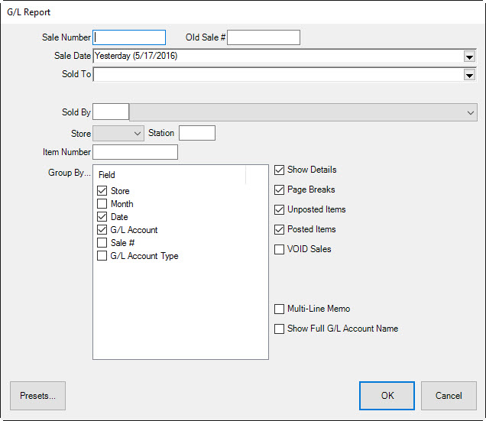Toggle the Show Details checkbox
Image resolution: width=486 pixels, height=421 pixels.
[x=280, y=170]
